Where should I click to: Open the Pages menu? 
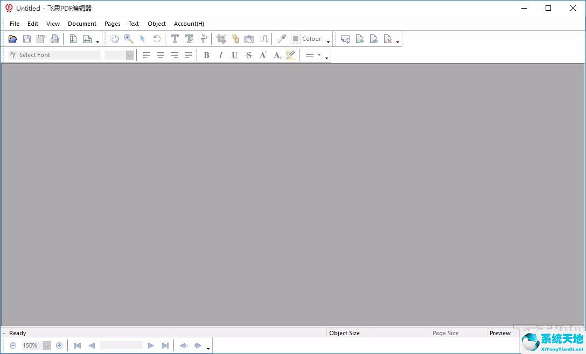tap(112, 24)
